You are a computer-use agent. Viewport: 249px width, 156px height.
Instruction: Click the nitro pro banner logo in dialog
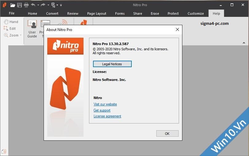coord(65,46)
